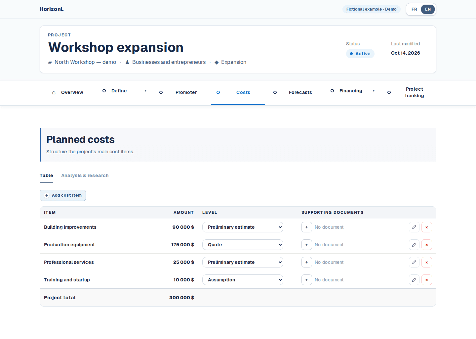Screen dimensions: 476x339
Task: Click the Fictional example · Demo badge
Action: [x=371, y=9]
